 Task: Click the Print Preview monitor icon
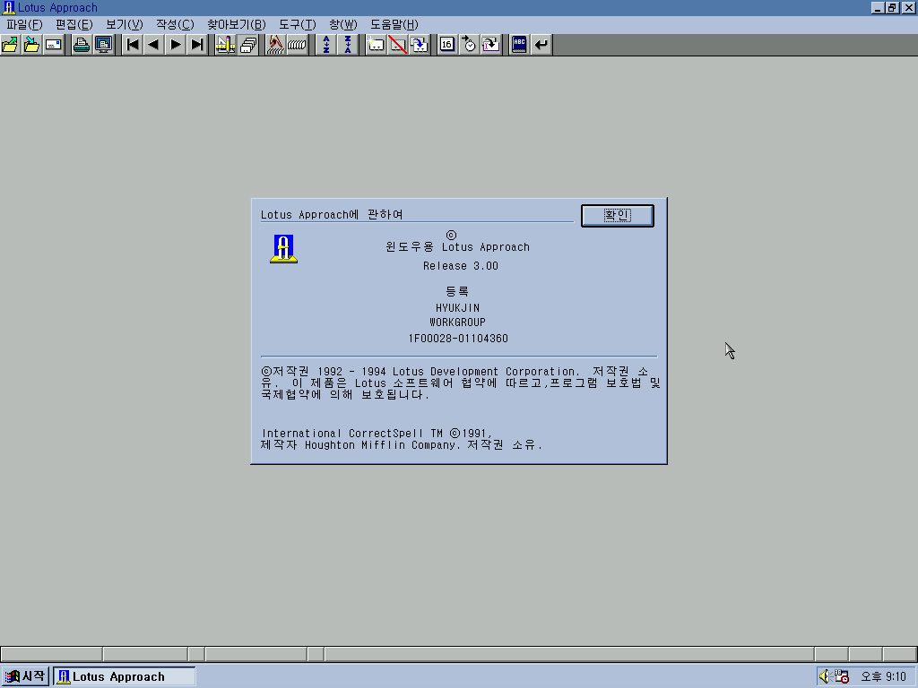(104, 45)
